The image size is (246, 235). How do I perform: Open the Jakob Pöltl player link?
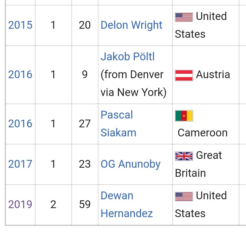point(128,56)
